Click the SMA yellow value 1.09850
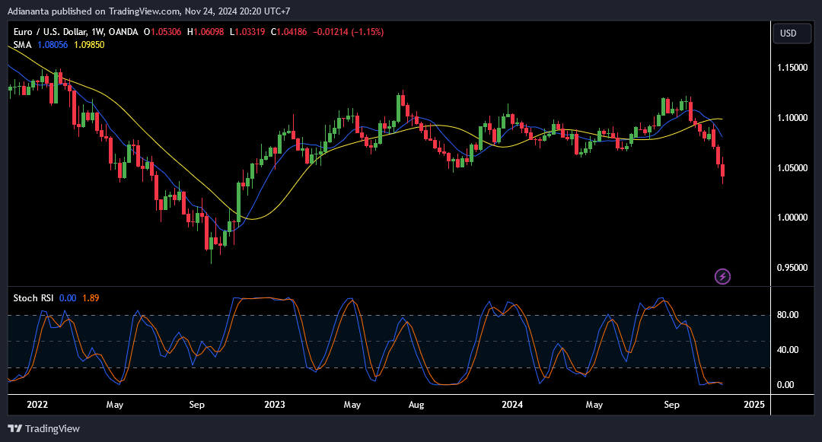The width and height of the screenshot is (822, 442). coord(89,45)
